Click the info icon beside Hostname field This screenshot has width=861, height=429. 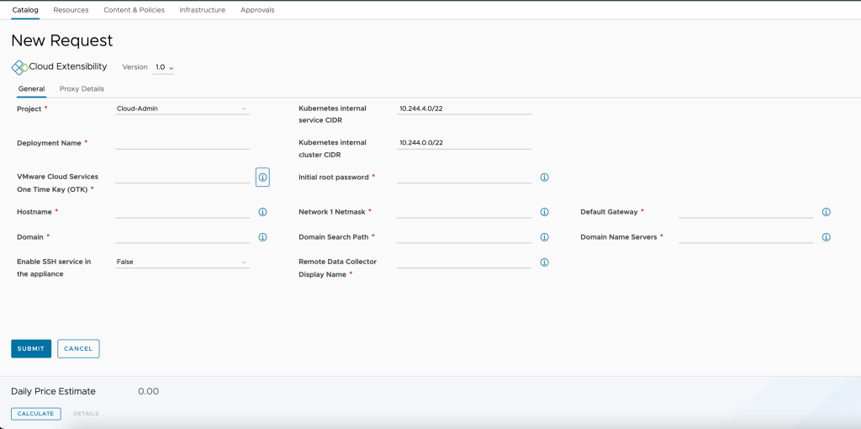point(262,212)
